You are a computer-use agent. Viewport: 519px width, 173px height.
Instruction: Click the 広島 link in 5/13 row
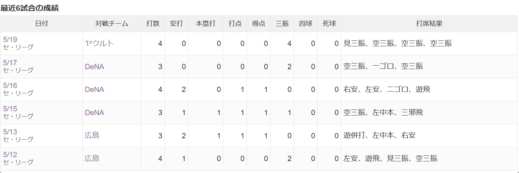click(x=92, y=135)
